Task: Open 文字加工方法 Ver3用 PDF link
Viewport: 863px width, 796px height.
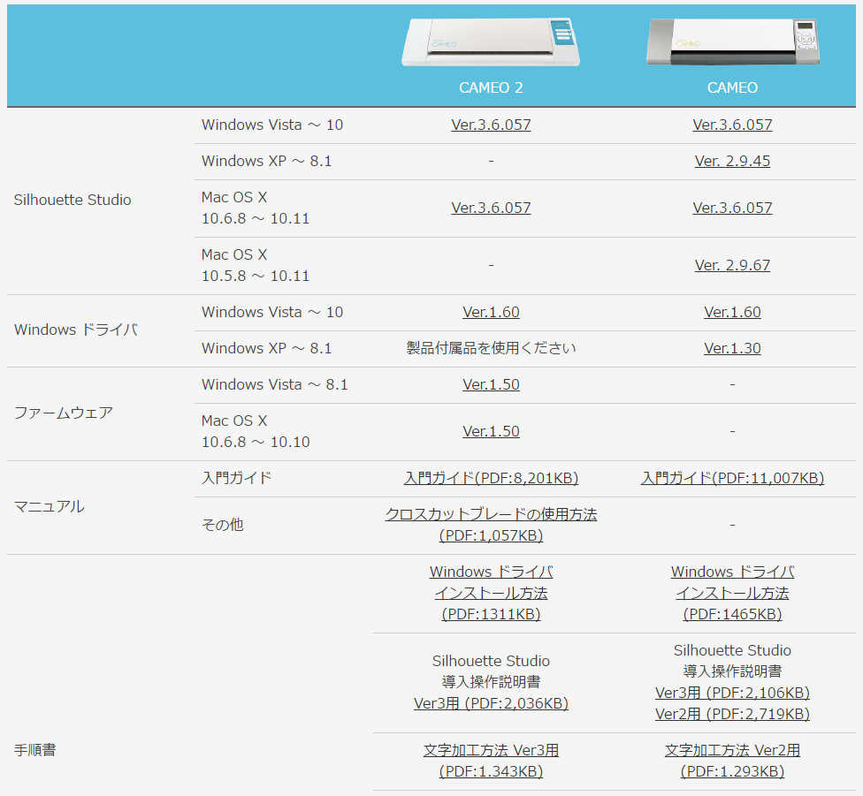Action: (491, 762)
